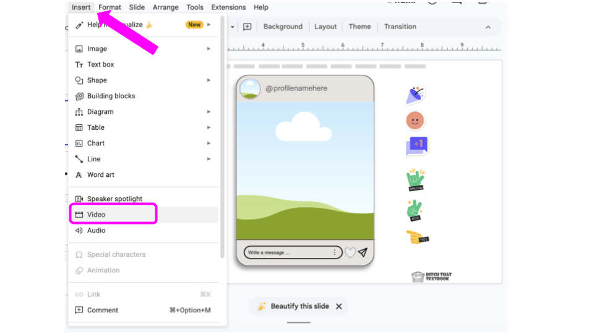The image size is (594, 334).
Task: Choose Image from the Insert menu
Action: [x=144, y=49]
